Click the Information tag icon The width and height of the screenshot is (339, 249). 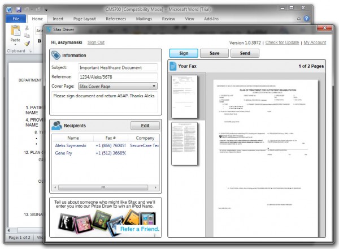tap(56, 55)
